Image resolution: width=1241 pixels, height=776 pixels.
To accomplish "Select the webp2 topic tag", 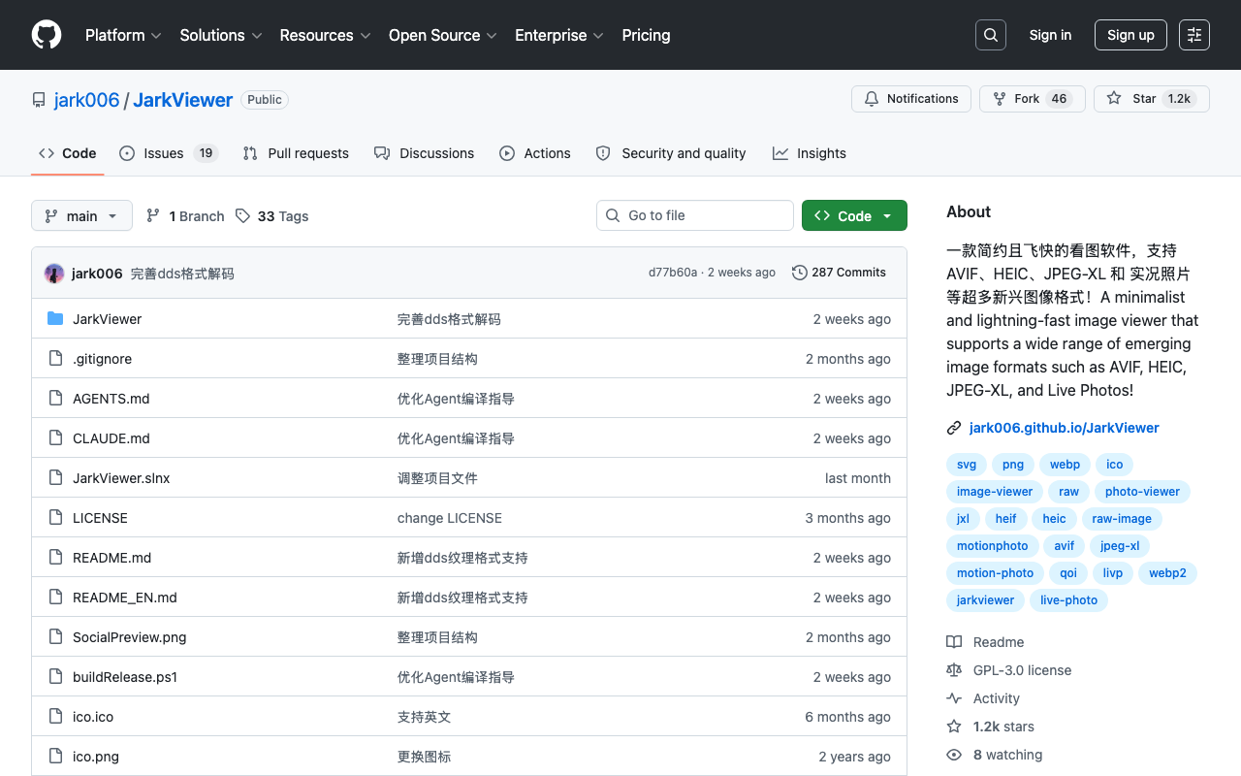I will pos(1167,573).
